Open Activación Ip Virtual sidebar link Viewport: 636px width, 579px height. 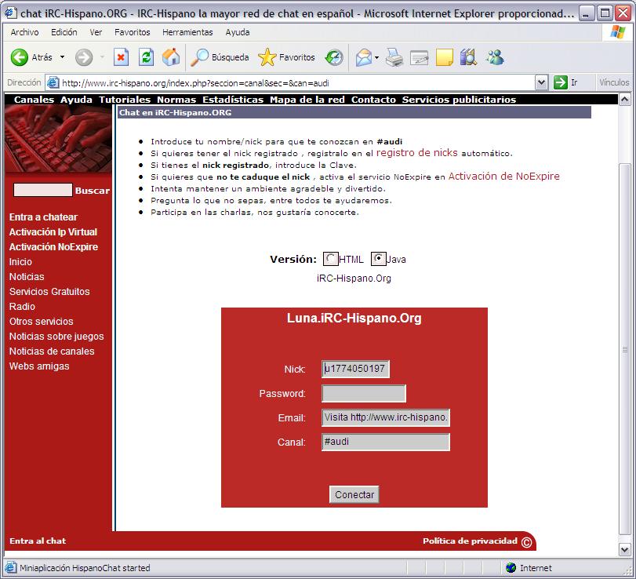(x=53, y=232)
